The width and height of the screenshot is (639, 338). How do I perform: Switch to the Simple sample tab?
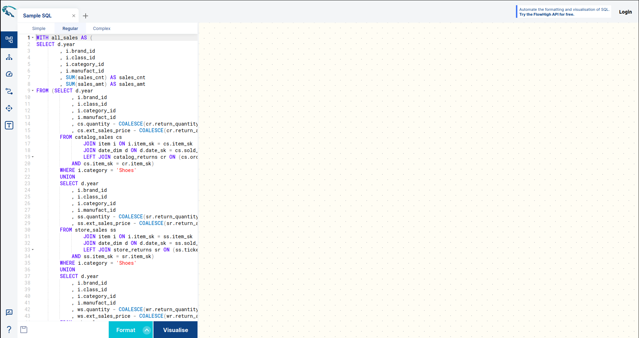[39, 29]
